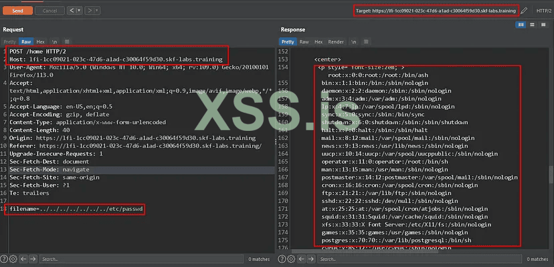Click the 'ftp:x:21:21' response line
This screenshot has height=267, width=554.
coord(386,194)
